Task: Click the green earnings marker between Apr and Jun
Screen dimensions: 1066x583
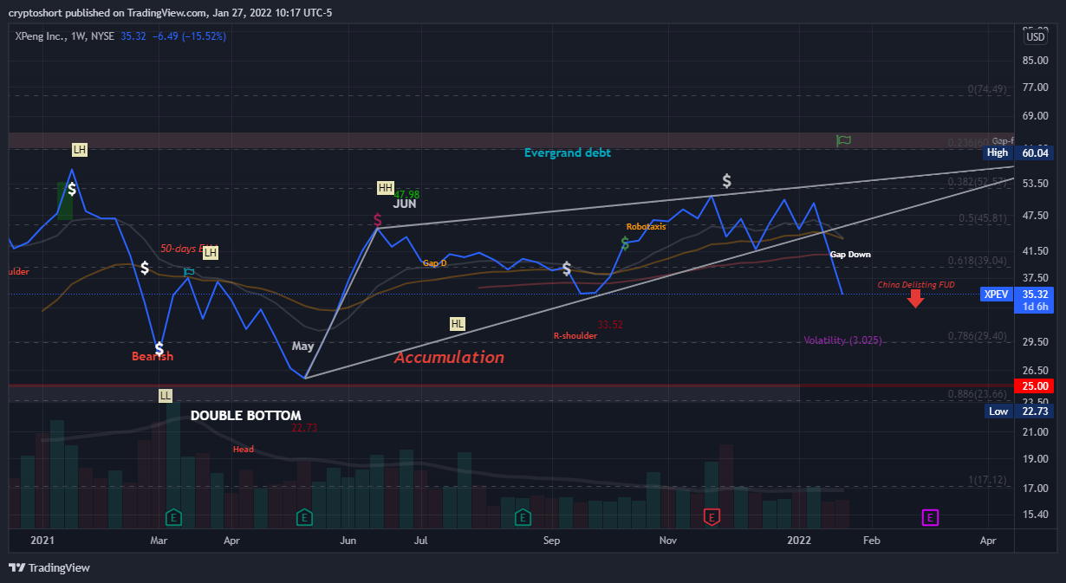Action: click(304, 517)
